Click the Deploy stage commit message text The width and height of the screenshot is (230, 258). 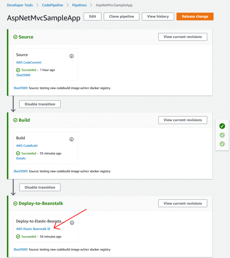tap(70, 250)
